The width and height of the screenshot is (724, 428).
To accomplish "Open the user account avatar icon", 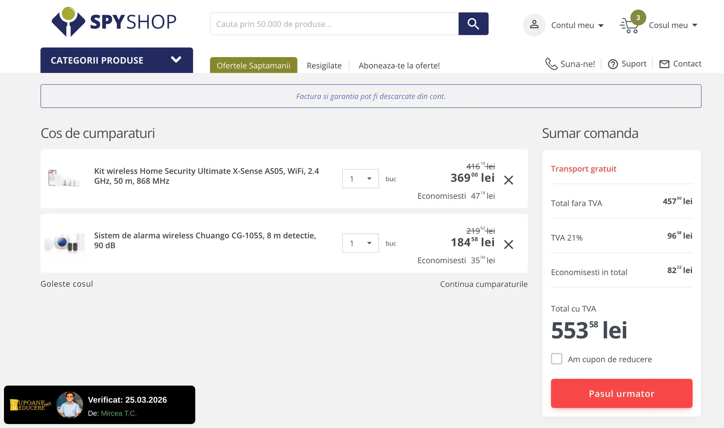I will 534,25.
